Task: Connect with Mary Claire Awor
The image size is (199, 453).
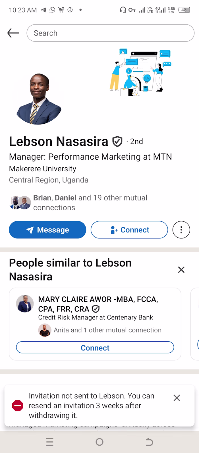Action: [x=95, y=348]
